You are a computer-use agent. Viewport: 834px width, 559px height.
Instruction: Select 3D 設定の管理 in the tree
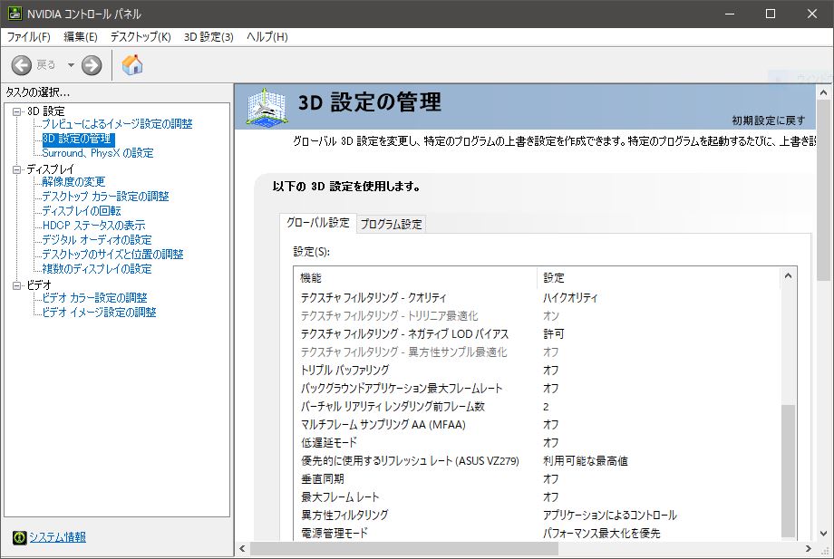[x=78, y=139]
